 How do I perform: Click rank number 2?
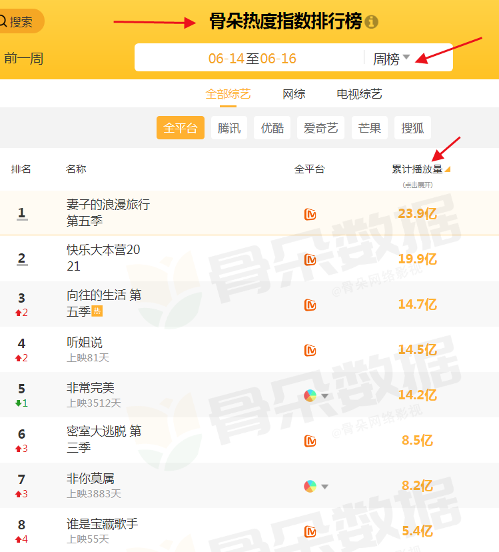[22, 259]
